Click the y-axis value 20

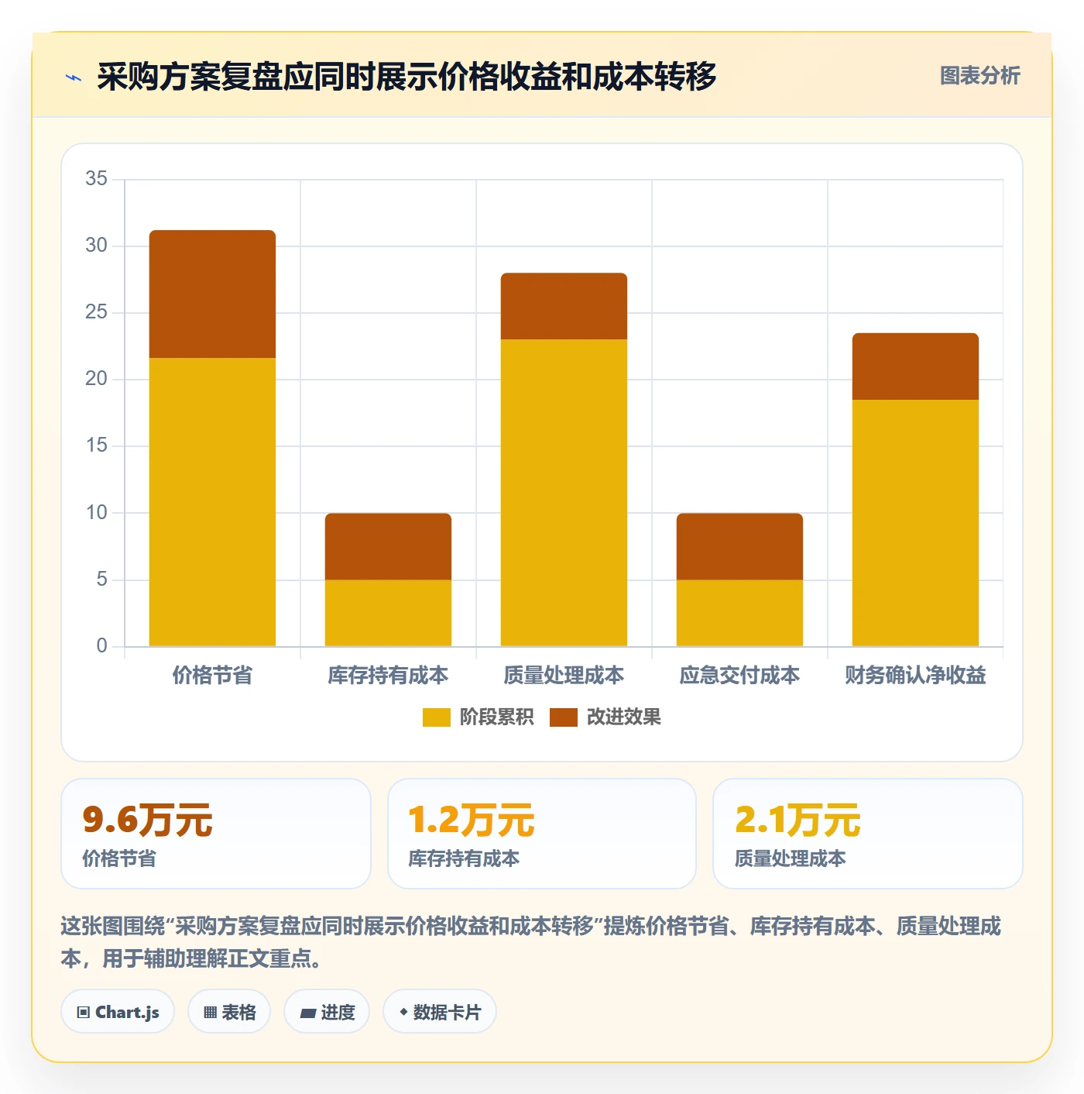[x=97, y=379]
